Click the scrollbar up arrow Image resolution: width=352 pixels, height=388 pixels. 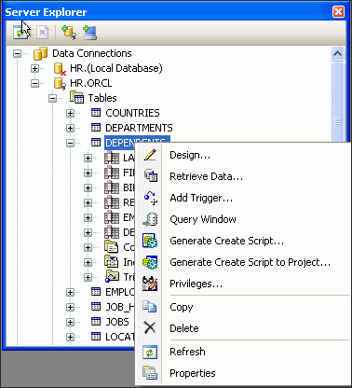(x=337, y=54)
